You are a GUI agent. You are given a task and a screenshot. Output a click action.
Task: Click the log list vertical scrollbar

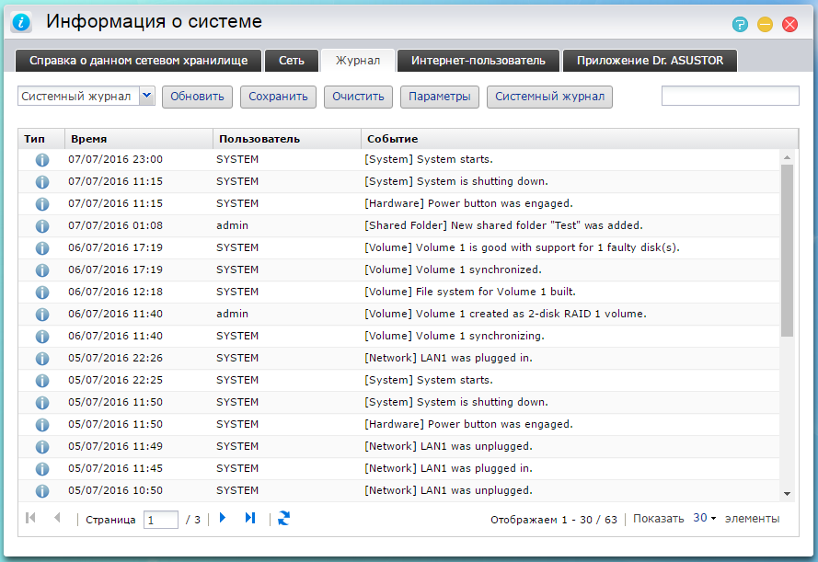[787, 250]
